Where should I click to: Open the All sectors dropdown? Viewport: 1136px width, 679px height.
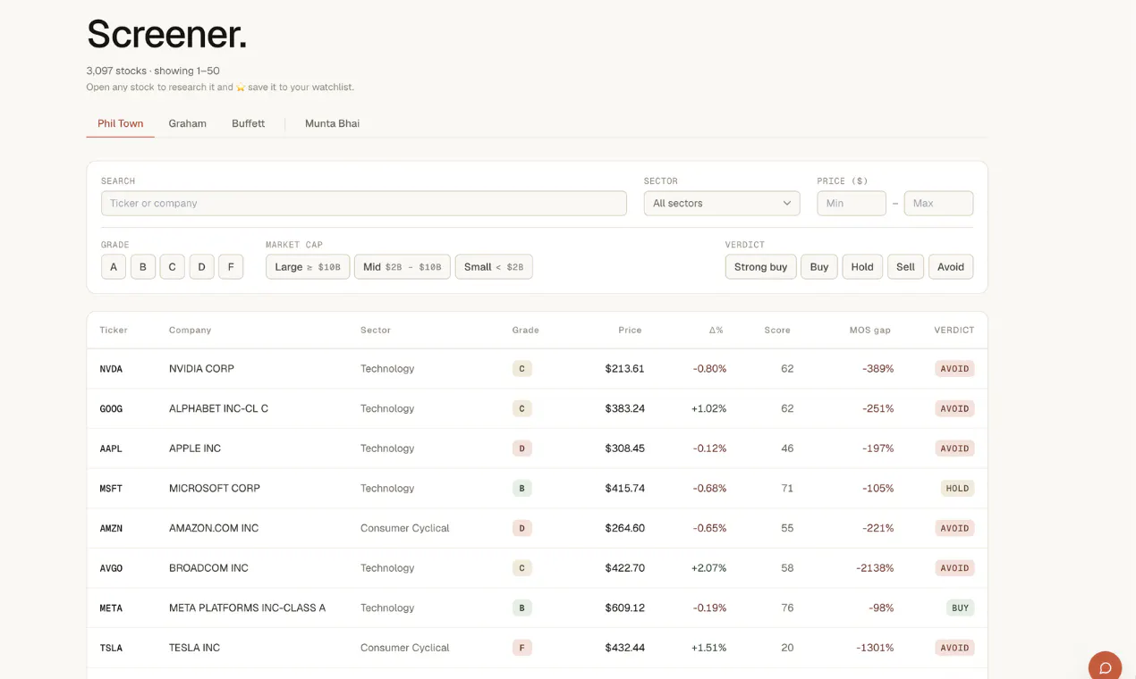pyautogui.click(x=721, y=203)
